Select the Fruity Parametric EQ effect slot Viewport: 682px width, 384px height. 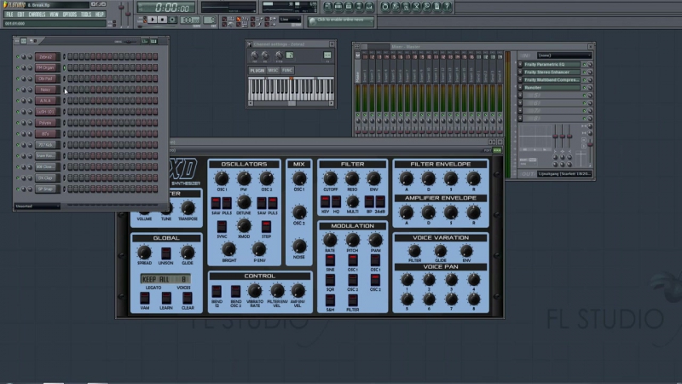point(551,65)
